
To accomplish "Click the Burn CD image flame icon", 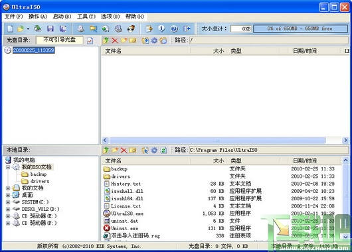I will coord(131,29).
